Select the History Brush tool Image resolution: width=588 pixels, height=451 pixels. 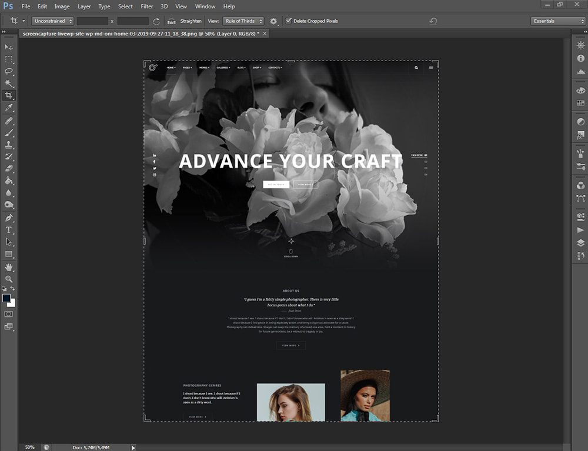[x=9, y=157]
